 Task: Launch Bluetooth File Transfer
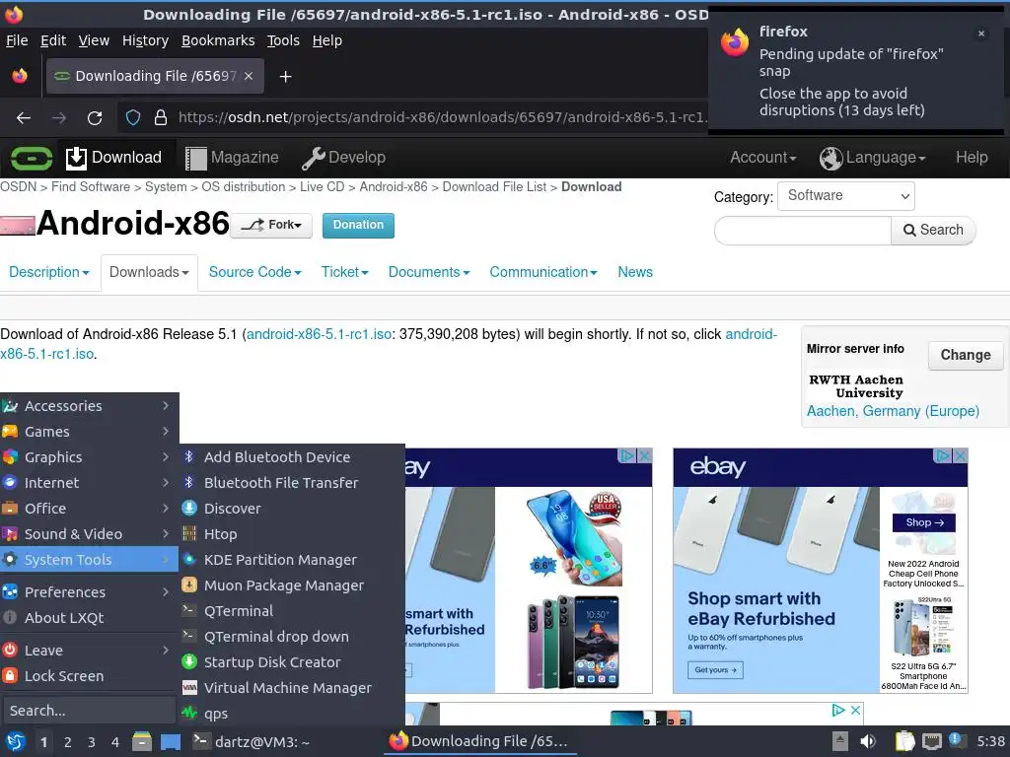coord(292,483)
